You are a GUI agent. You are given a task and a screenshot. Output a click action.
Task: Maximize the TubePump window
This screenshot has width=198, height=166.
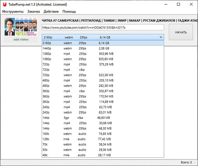(178, 4)
